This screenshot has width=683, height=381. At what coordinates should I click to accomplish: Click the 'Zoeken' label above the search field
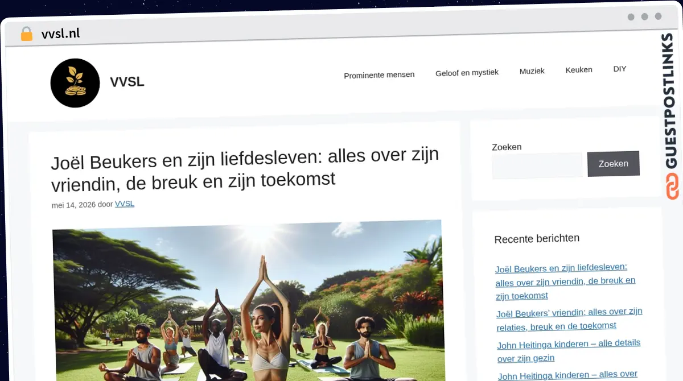click(x=507, y=147)
